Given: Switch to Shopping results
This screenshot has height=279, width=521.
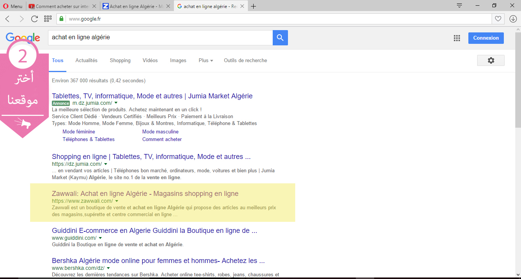Looking at the screenshot, I should [x=120, y=61].
